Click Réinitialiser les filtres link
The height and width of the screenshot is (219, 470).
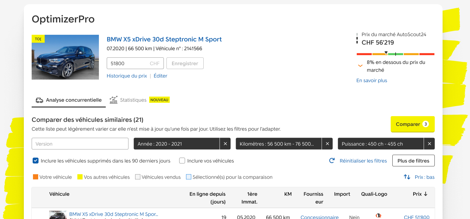363,161
